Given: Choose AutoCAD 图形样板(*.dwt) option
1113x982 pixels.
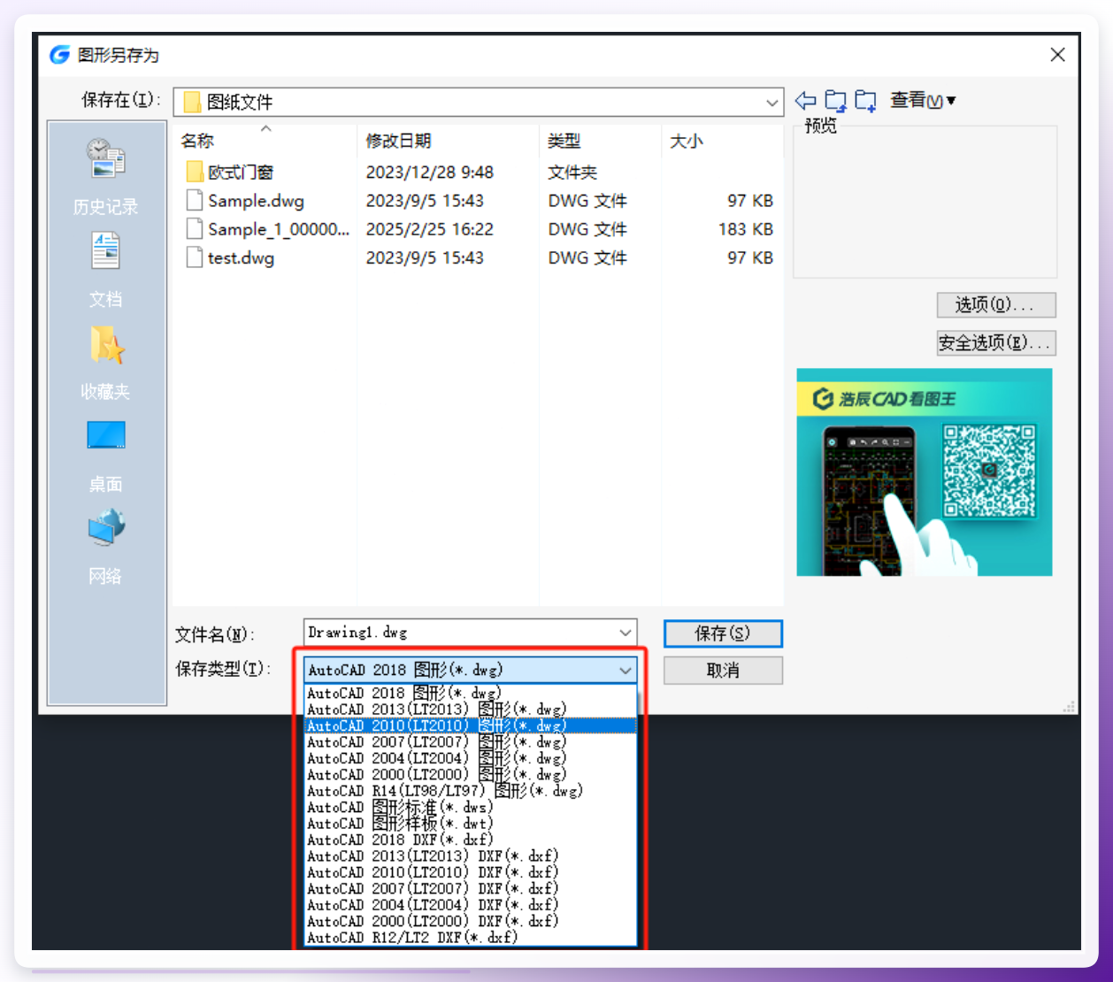Looking at the screenshot, I should pyautogui.click(x=470, y=824).
